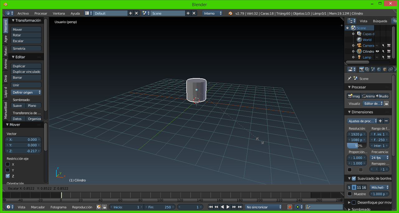Jump to the last frame
The image size is (399, 213).
[x=240, y=207]
